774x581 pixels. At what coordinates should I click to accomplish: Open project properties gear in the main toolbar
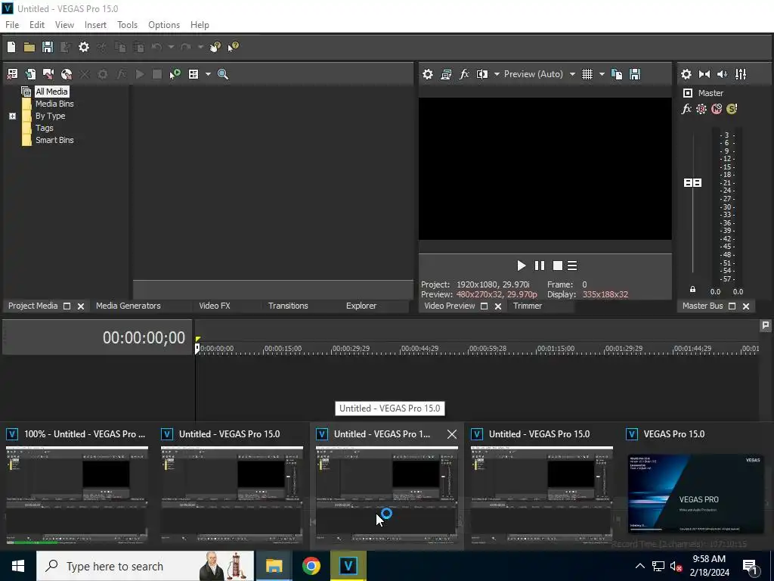click(x=84, y=47)
